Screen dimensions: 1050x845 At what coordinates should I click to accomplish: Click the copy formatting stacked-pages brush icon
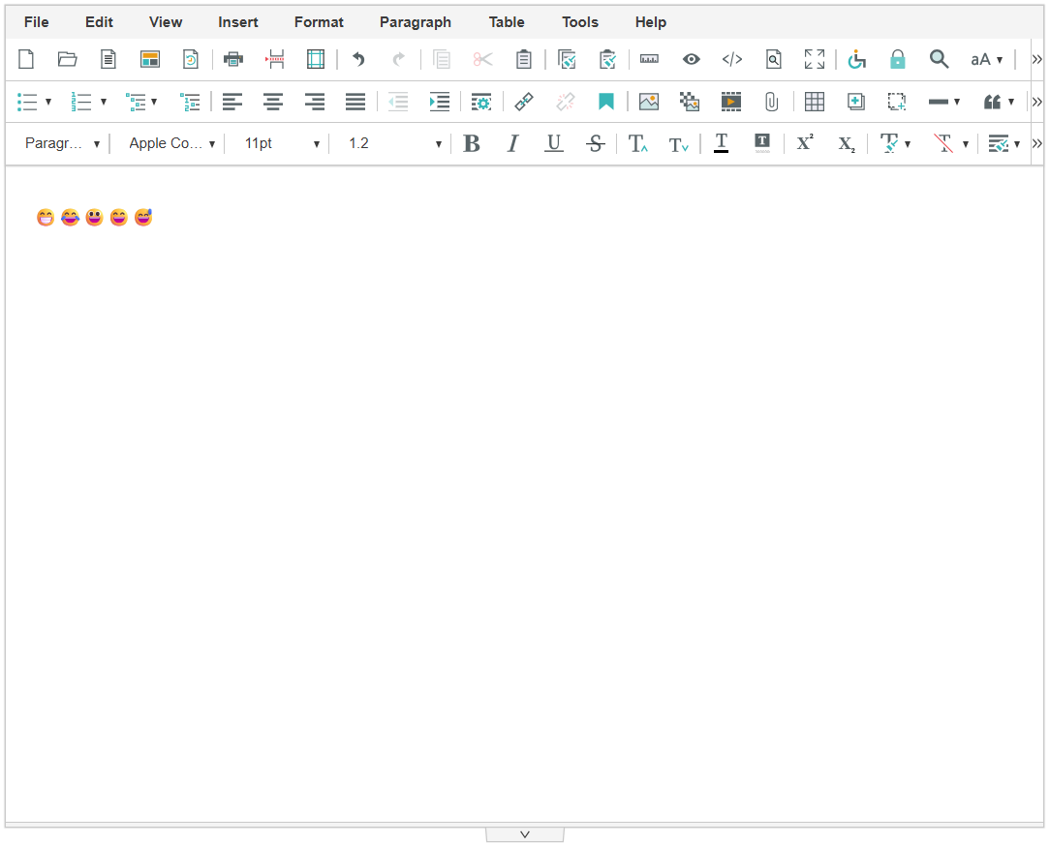tap(567, 60)
